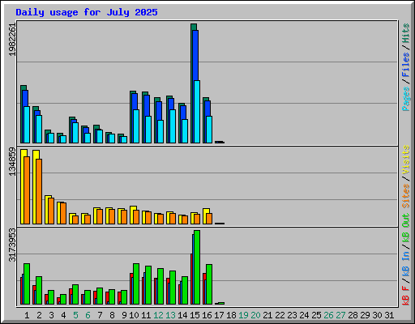The width and height of the screenshot is (415, 324).
Task: Click day label 21 on the axis
Action: (267, 315)
